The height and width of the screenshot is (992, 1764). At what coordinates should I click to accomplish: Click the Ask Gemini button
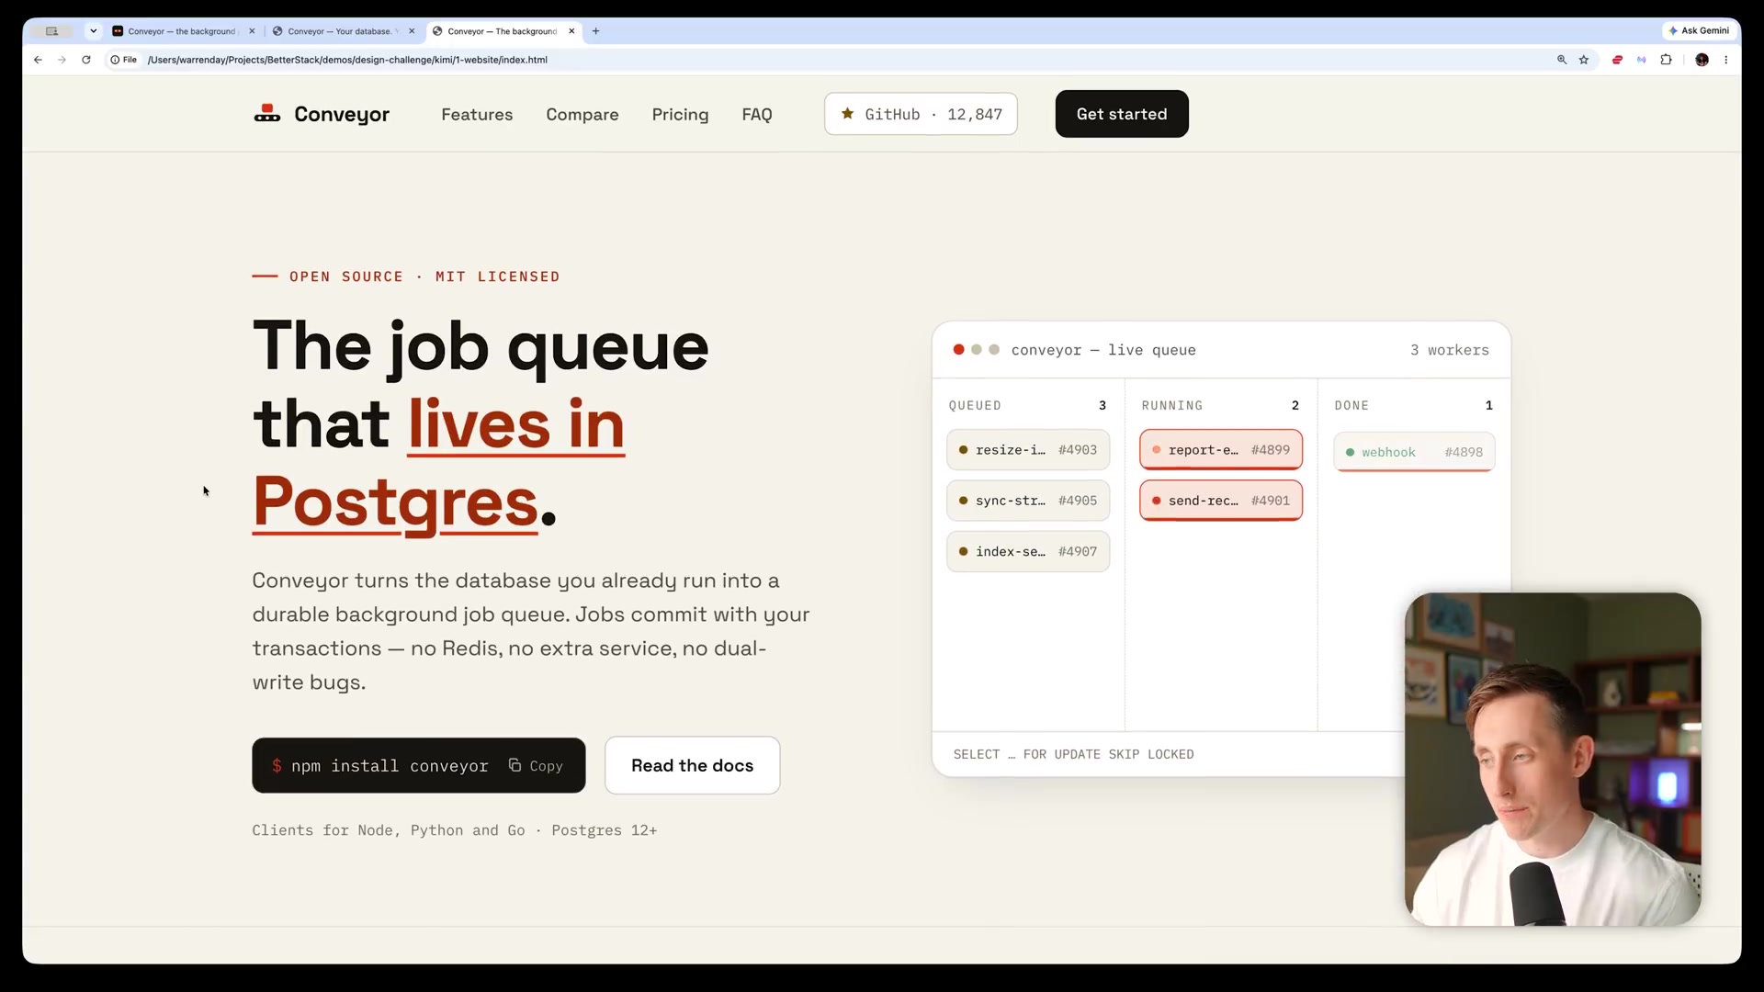1699,31
